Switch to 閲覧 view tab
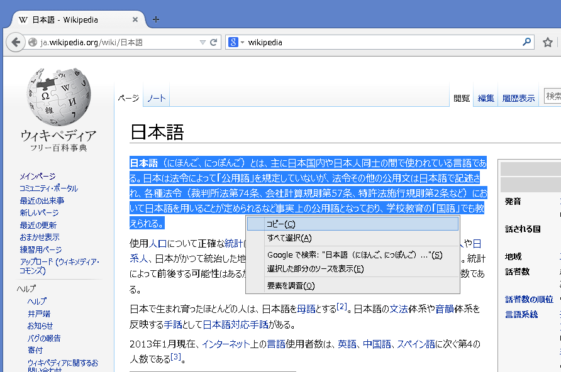Screen dimensions: 561x372 (462, 98)
